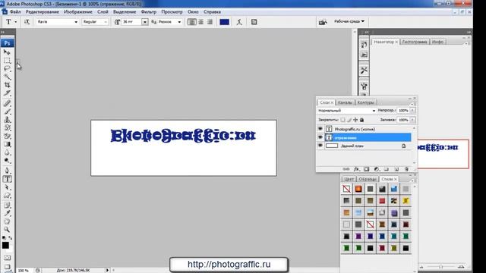Lock layer position
The height and width of the screenshot is (273, 486).
(355, 120)
